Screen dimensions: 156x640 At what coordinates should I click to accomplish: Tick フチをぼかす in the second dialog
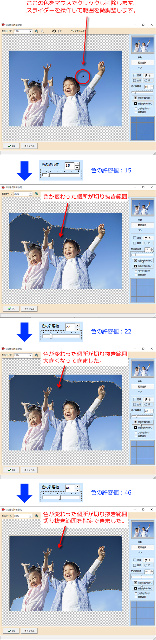(x=136, y=271)
